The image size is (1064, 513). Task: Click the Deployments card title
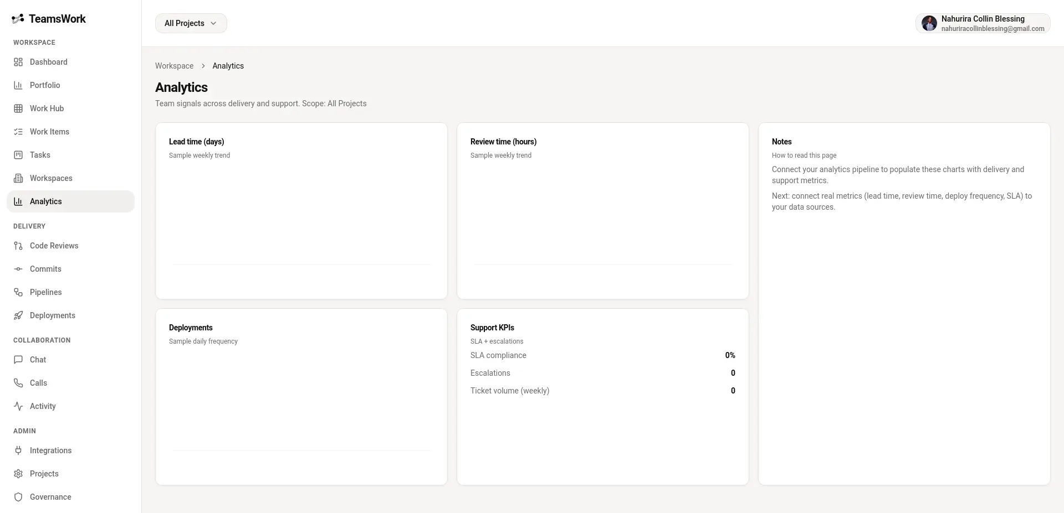click(191, 328)
